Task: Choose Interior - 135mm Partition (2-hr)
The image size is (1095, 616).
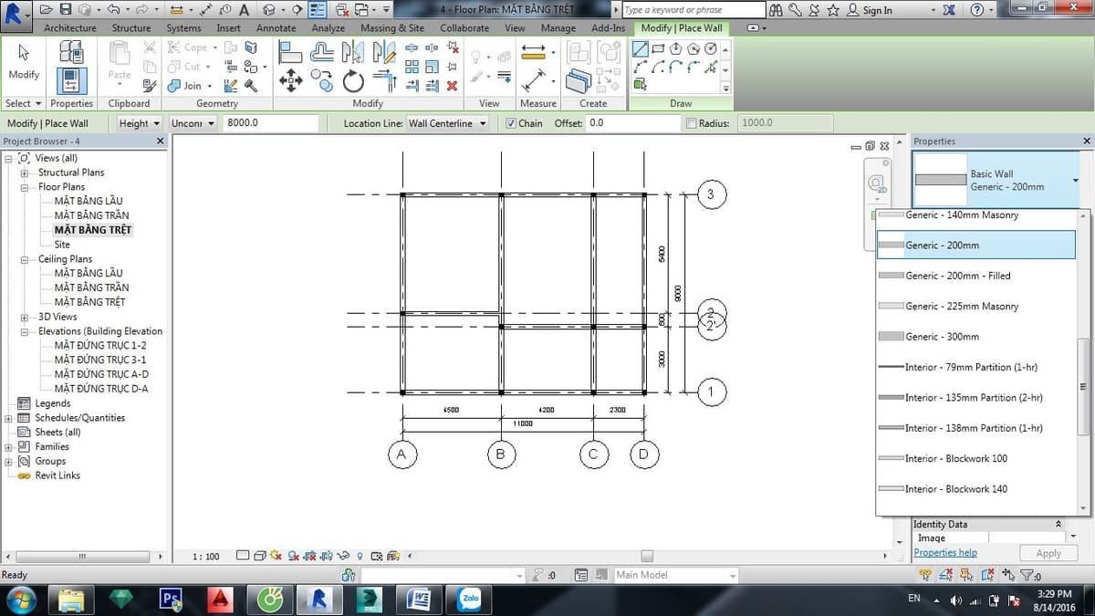Action: click(x=976, y=398)
